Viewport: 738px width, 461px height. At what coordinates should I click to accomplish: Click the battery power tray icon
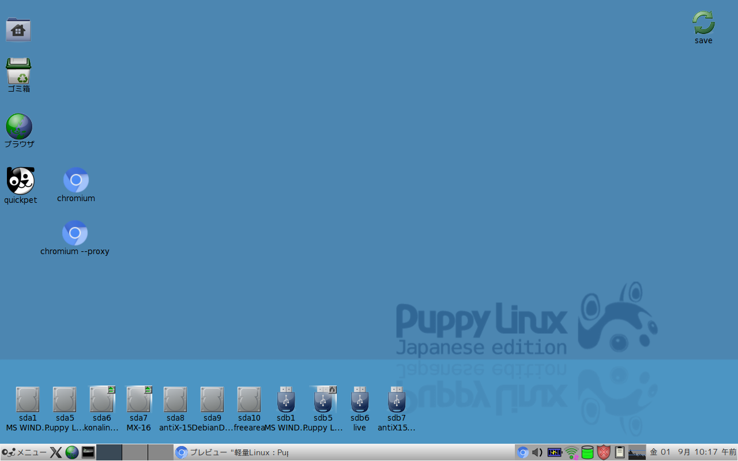555,452
